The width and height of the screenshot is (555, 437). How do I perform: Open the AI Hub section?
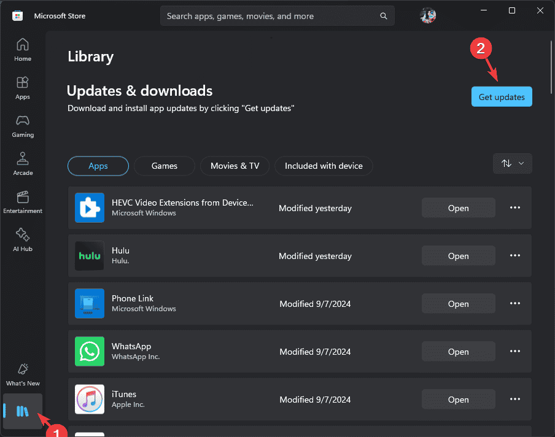click(23, 240)
